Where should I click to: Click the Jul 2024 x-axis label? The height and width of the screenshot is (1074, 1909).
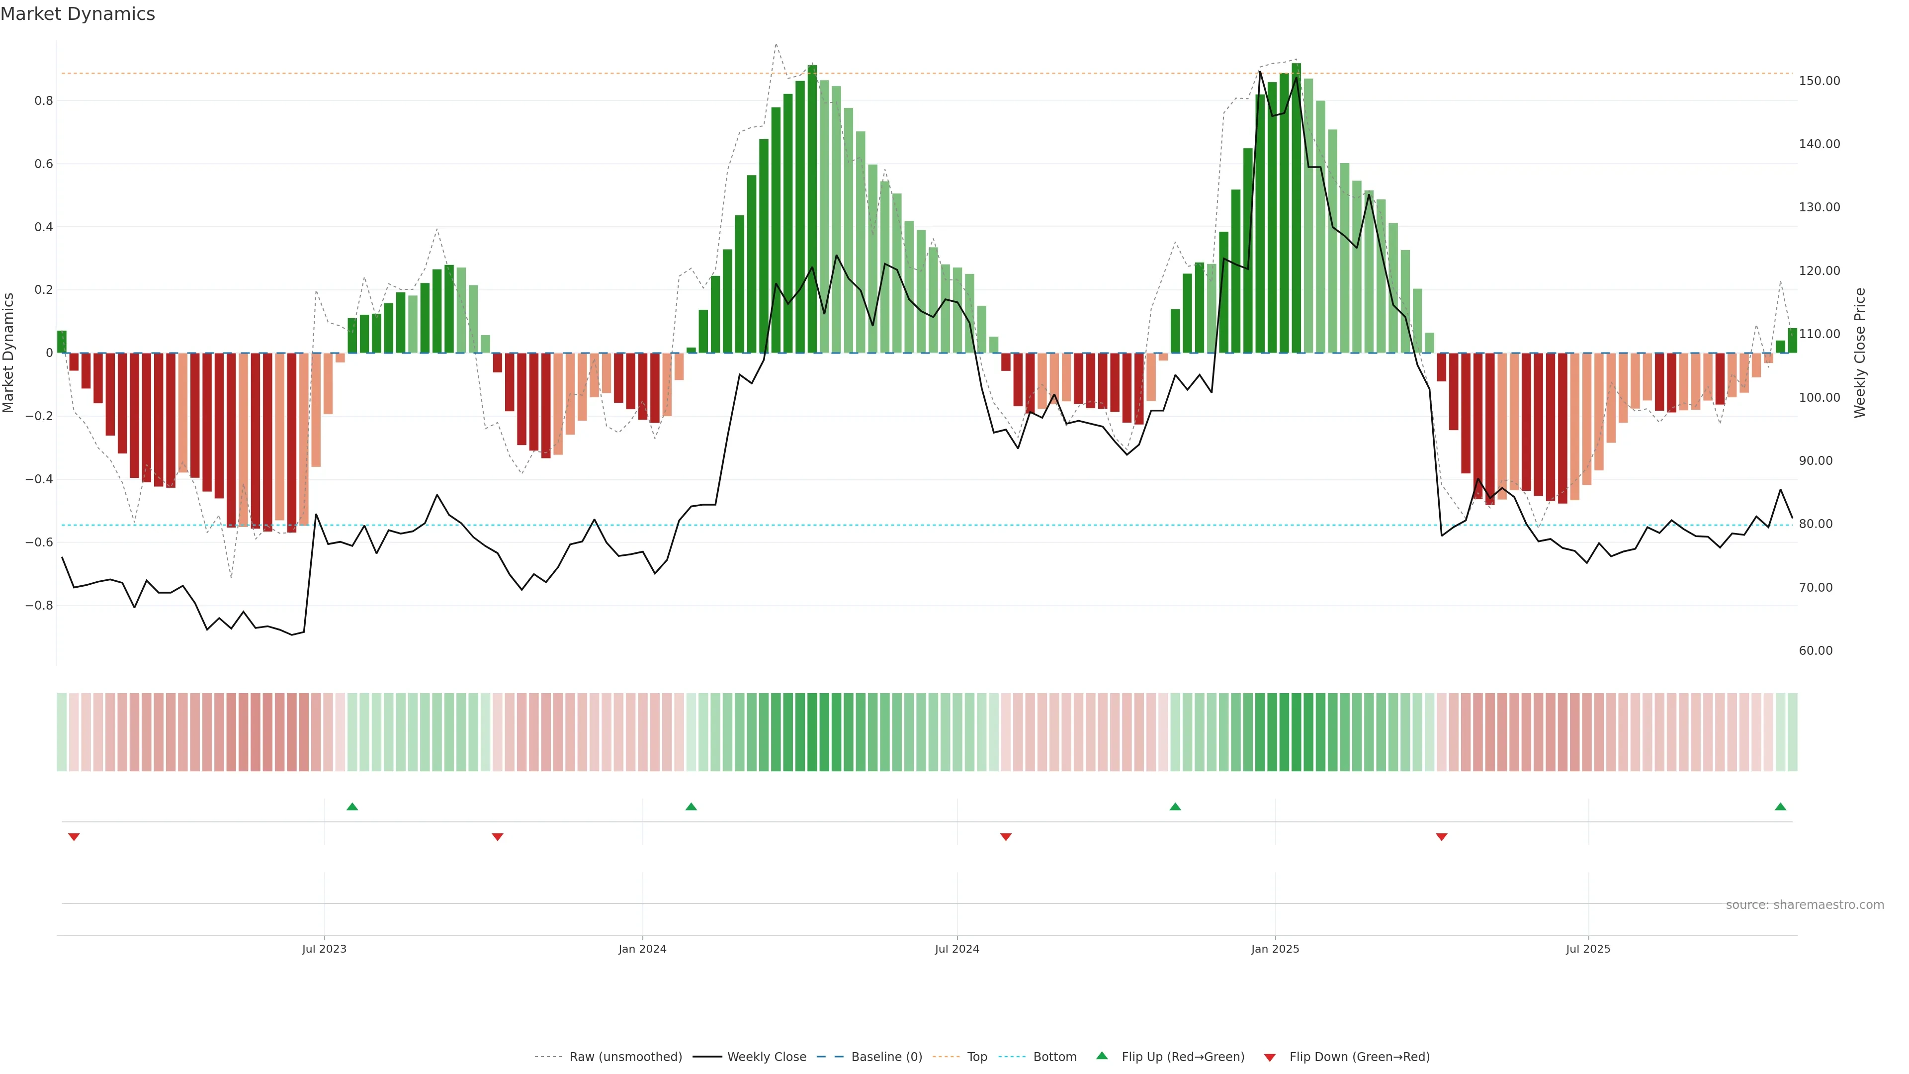pos(956,949)
